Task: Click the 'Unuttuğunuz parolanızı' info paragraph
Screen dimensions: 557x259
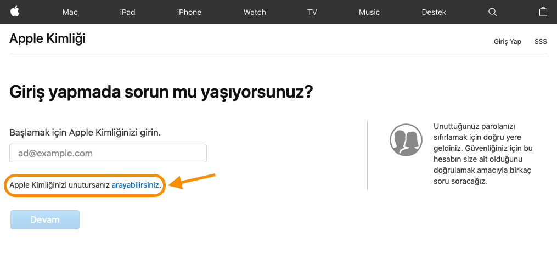Action: 483,153
